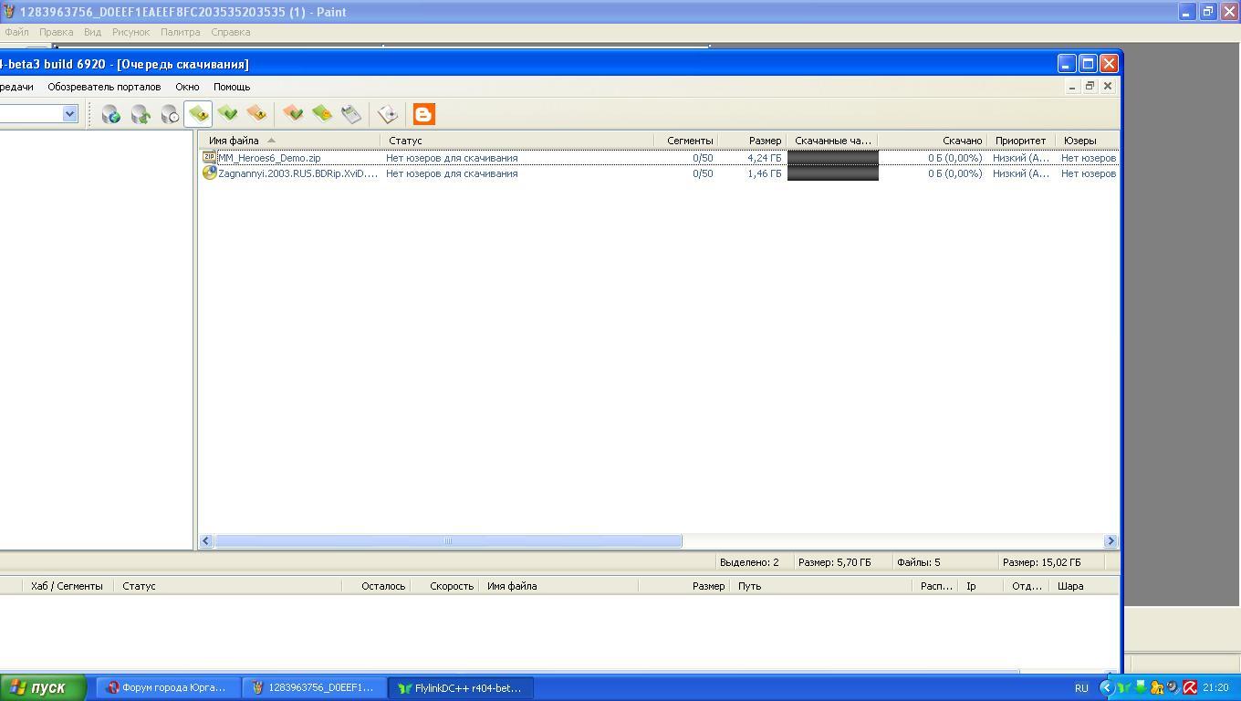Open the Обозреватель порталов menu
1241x701 pixels.
104,87
